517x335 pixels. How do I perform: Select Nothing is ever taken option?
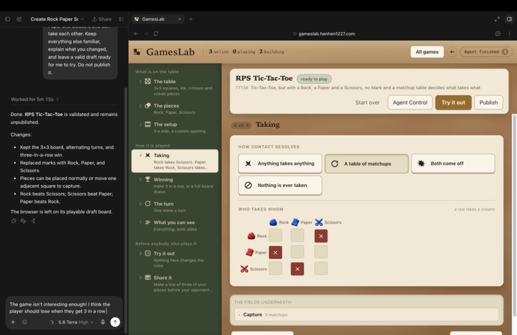pos(280,185)
